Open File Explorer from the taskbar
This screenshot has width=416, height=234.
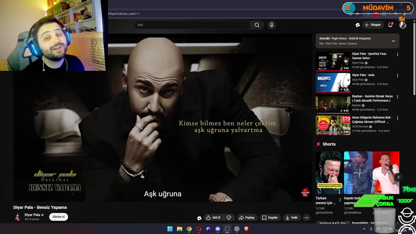[179, 229]
